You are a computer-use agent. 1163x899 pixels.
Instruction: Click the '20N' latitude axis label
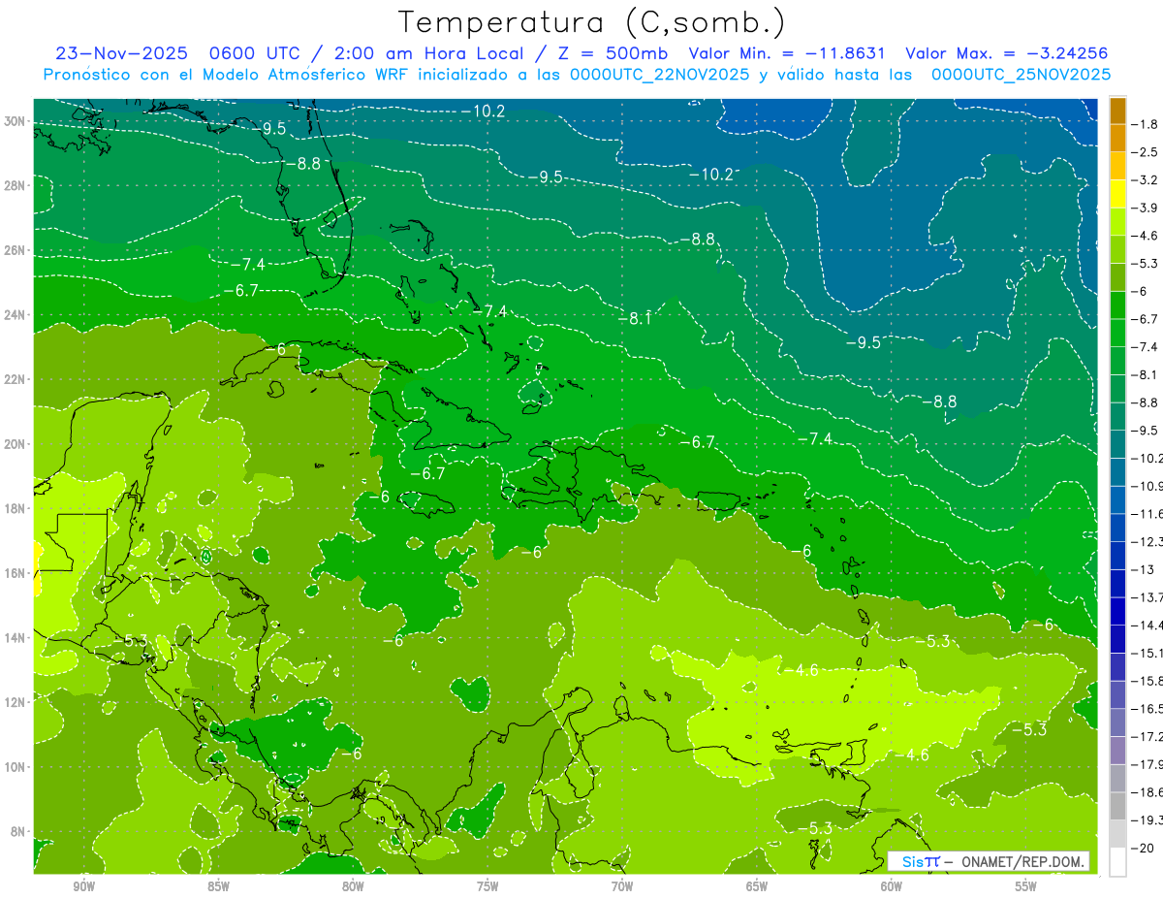pyautogui.click(x=16, y=444)
